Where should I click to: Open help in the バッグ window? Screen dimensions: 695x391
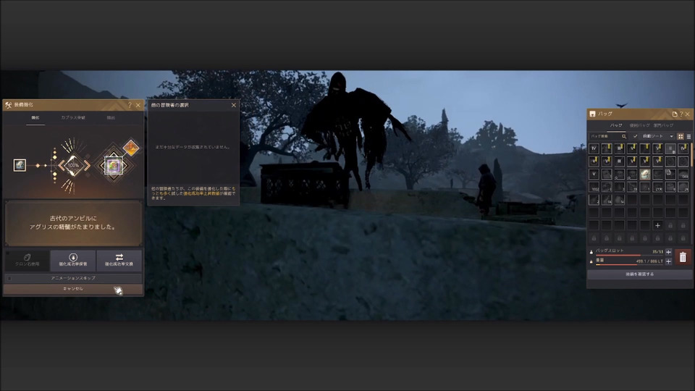pos(681,114)
